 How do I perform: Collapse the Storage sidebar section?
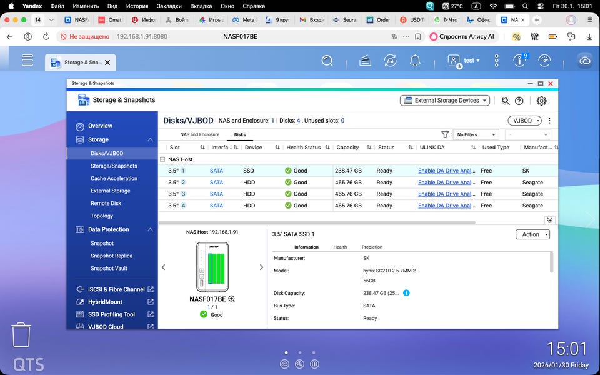tap(150, 139)
